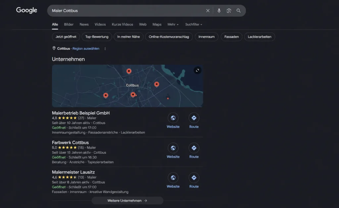
Task: Open Website icon for Malerbetrieb Beispiel GmbH
Action: click(x=173, y=118)
